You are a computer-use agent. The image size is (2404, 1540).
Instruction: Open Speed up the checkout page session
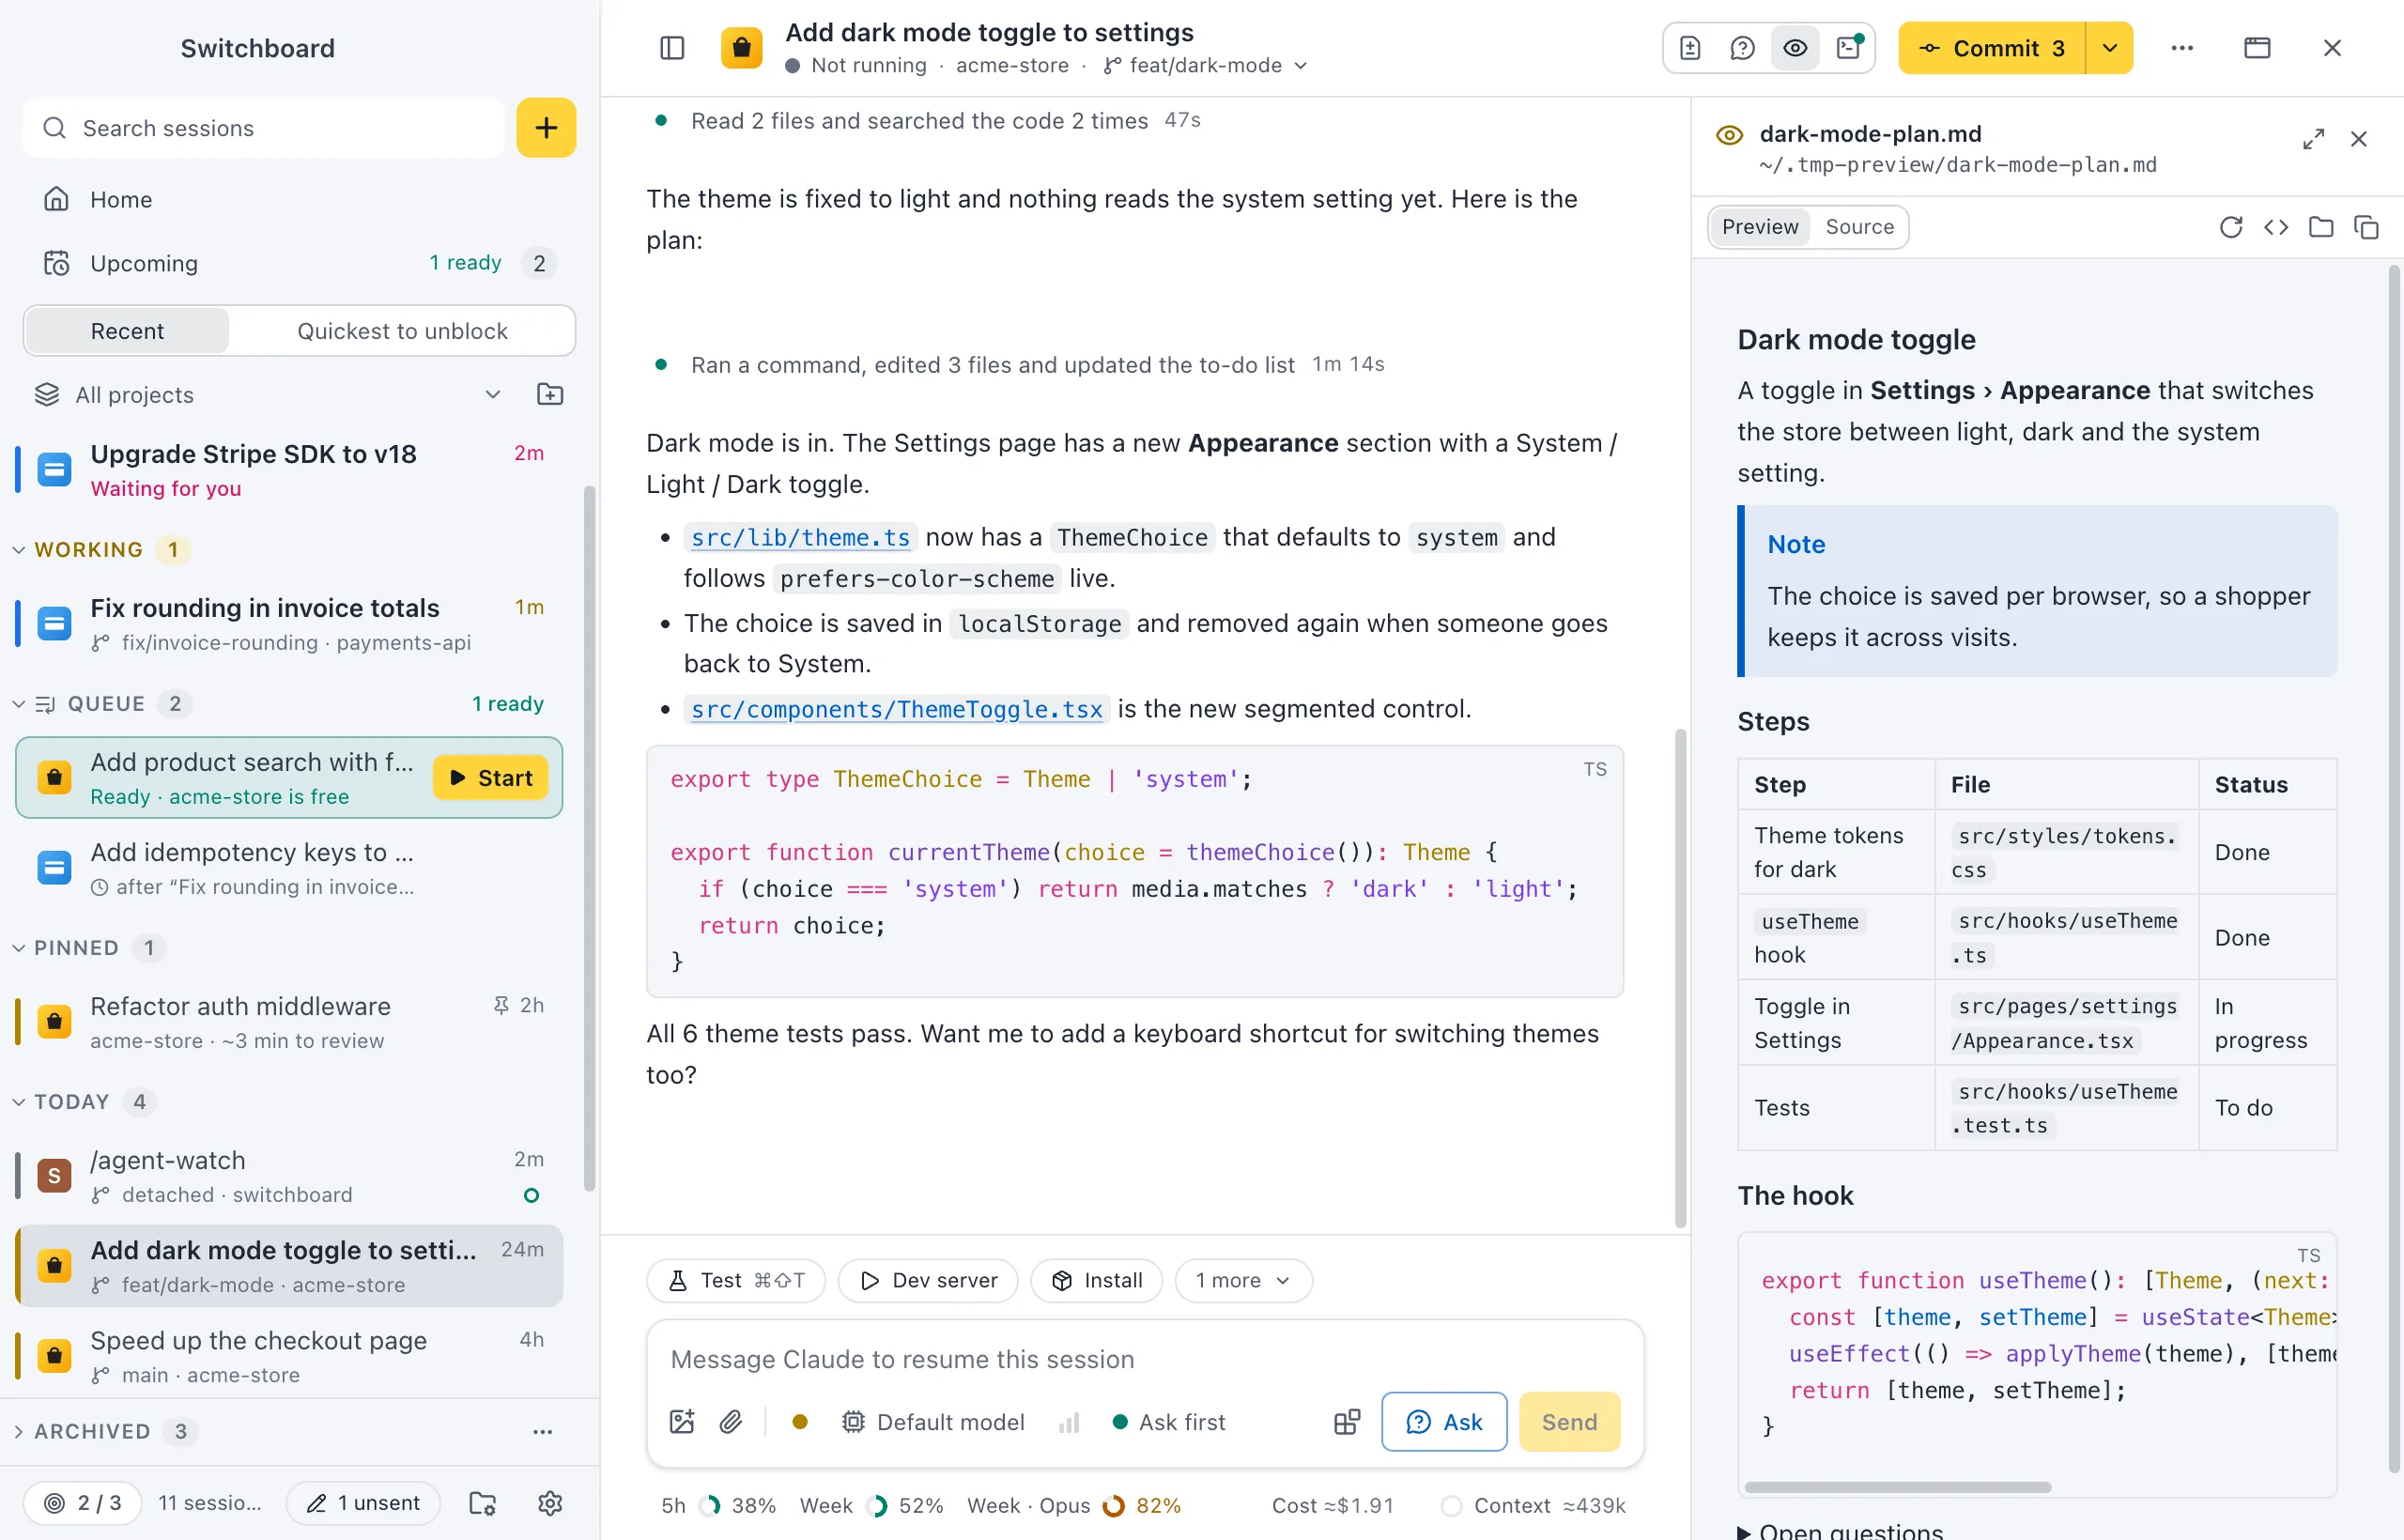pyautogui.click(x=290, y=1356)
